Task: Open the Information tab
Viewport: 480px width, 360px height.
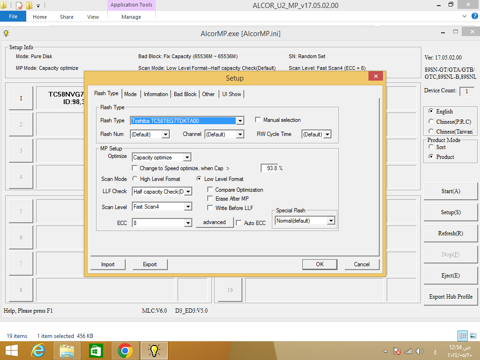Action: [x=156, y=94]
